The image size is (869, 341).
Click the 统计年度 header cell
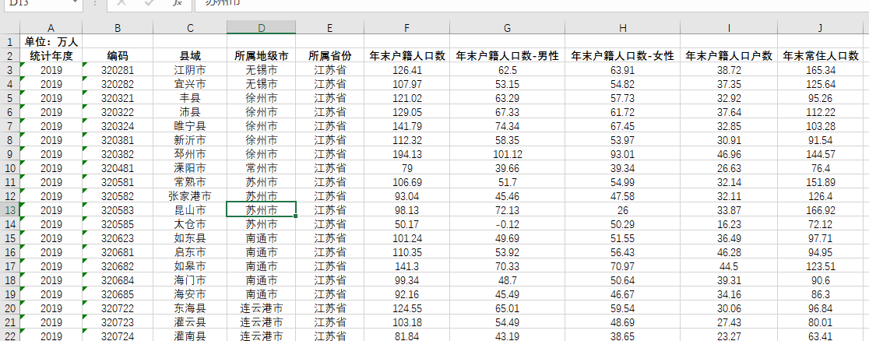tap(51, 56)
